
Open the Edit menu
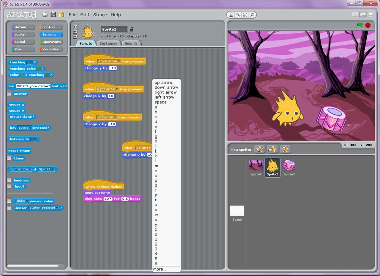point(85,14)
